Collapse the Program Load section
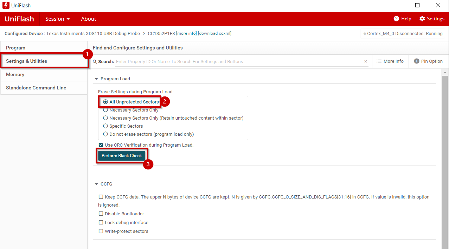This screenshot has height=249, width=449. 96,79
